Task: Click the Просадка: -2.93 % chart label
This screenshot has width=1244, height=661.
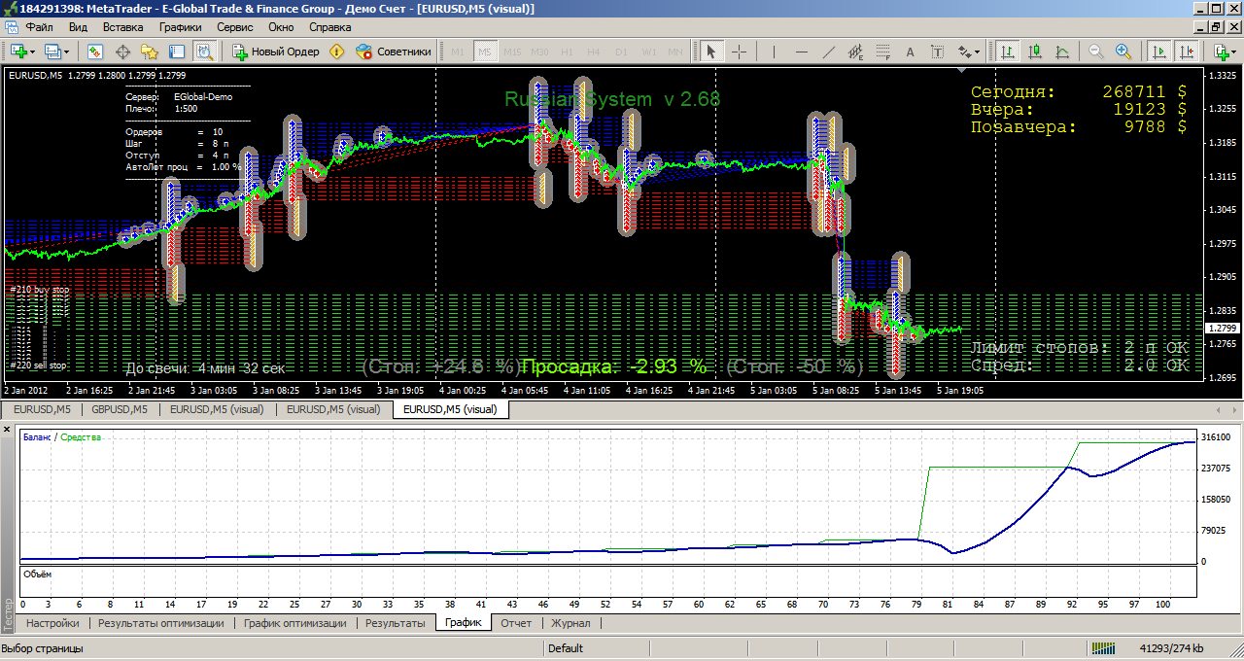Action: pyautogui.click(x=614, y=366)
